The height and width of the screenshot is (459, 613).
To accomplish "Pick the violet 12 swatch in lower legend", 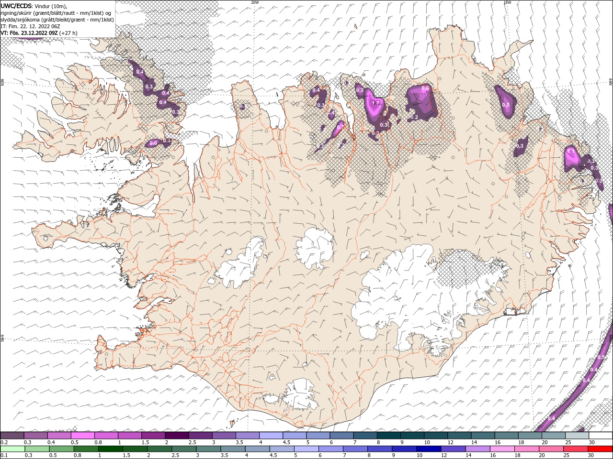I will click(453, 449).
